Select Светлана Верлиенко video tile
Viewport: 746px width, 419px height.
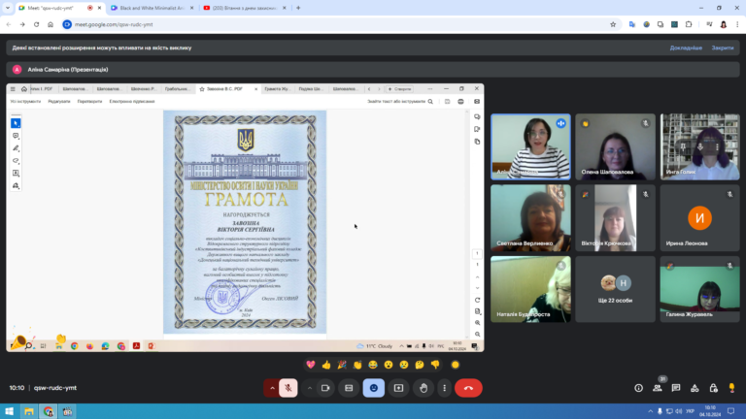click(530, 218)
